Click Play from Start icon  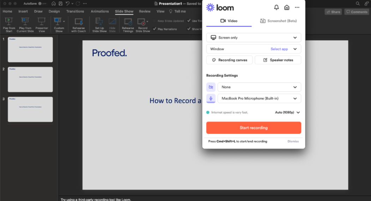tap(9, 22)
